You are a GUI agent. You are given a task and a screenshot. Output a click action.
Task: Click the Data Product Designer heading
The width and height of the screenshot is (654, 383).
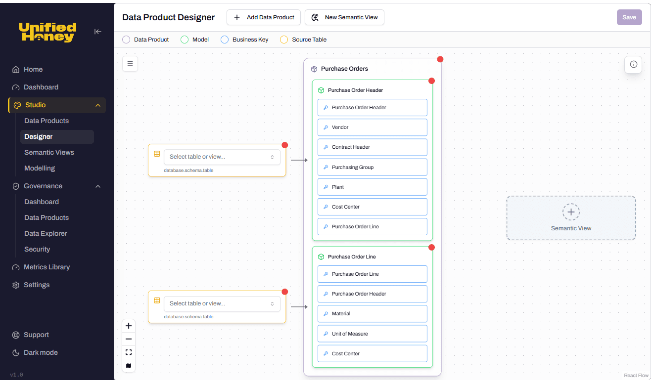(168, 17)
